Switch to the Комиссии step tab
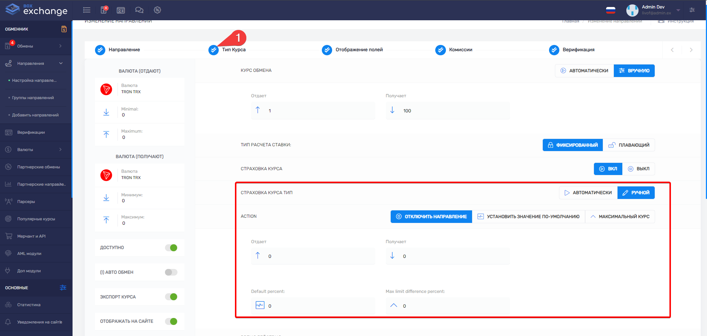Screen dimensions: 707x336 click(x=460, y=50)
